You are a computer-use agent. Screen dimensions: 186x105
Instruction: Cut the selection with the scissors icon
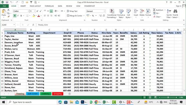[x=8, y=10]
